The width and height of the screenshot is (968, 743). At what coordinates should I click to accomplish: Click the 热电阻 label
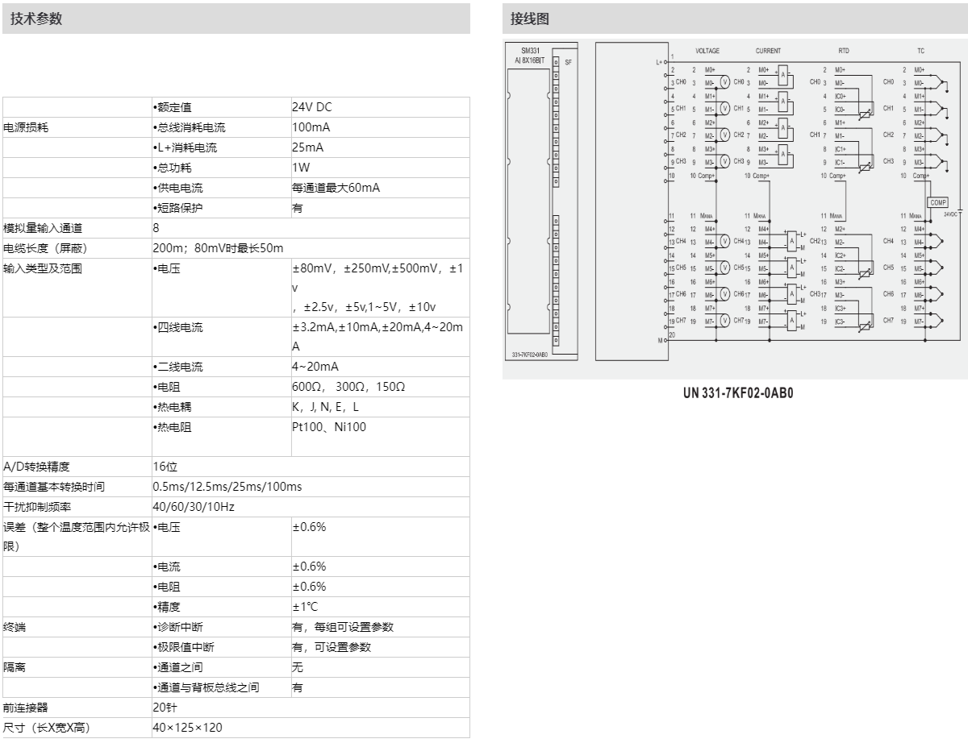pos(172,427)
